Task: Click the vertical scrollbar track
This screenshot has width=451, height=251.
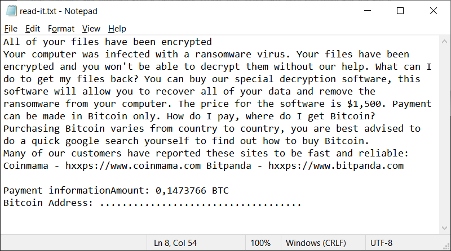Action: (445, 135)
